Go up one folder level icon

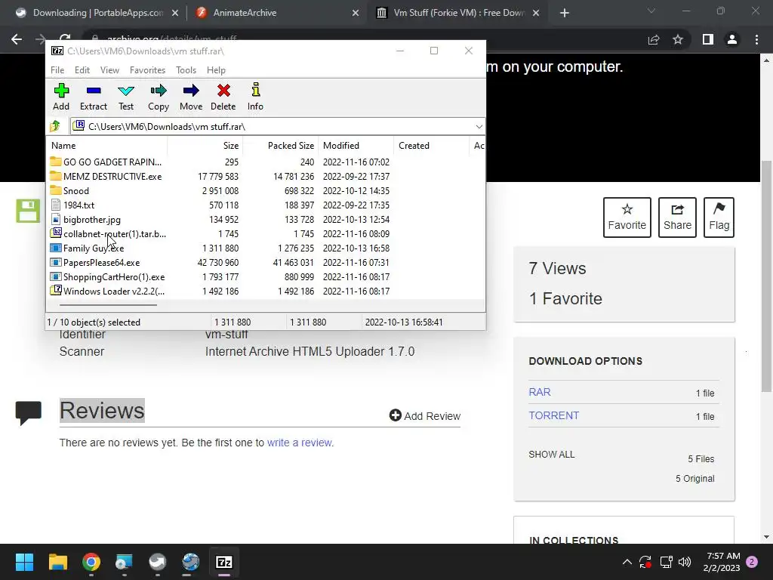click(x=54, y=126)
